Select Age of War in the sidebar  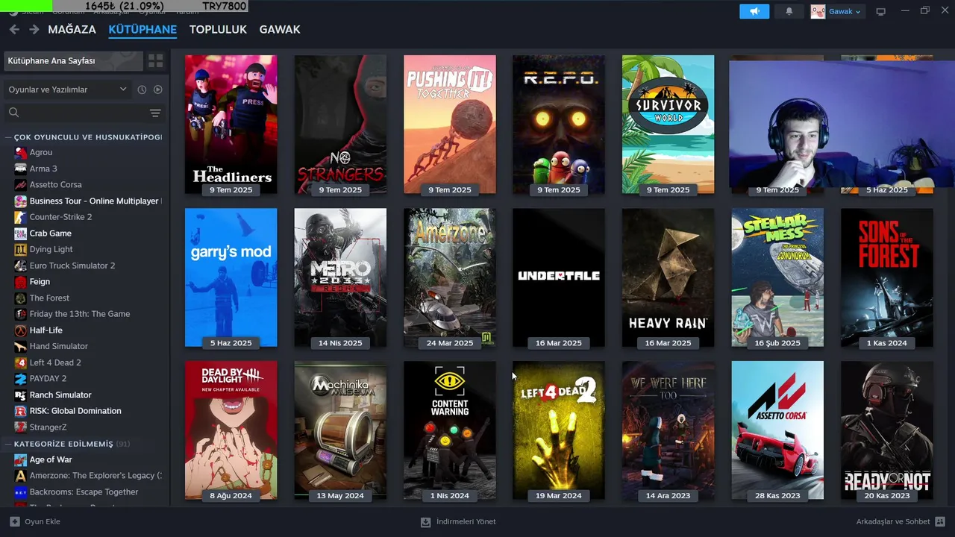(x=51, y=459)
